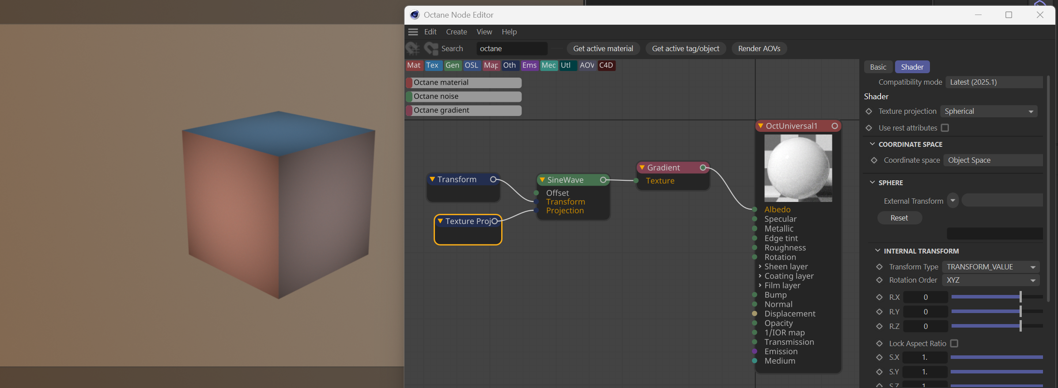
Task: Open the Transform Type dropdown
Action: [991, 267]
